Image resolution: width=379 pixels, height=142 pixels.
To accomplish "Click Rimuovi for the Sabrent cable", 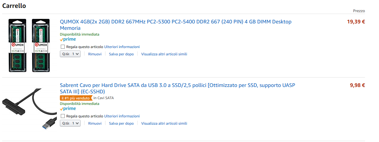I will pos(95,123).
